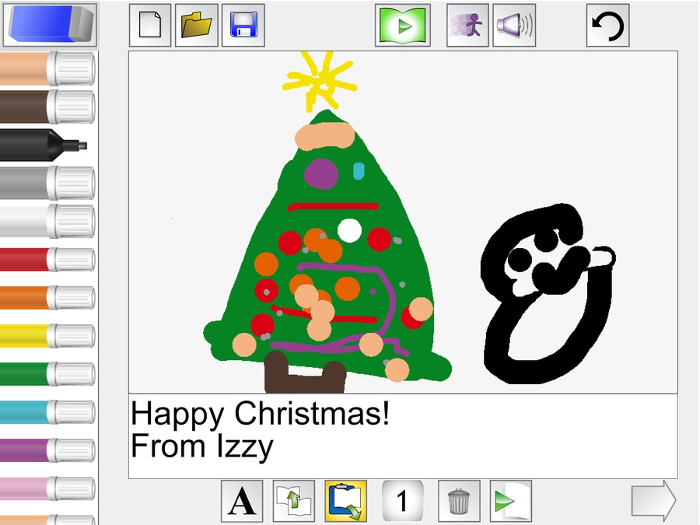Image resolution: width=700 pixels, height=525 pixels.
Task: Pick the turquoise marker
Action: pos(47,412)
